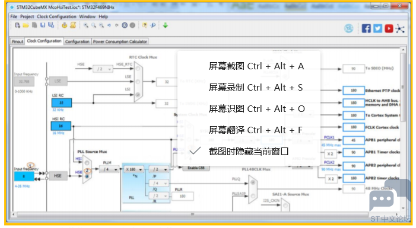Image resolution: width=416 pixels, height=228 pixels.
Task: Click the vertical scrollbar of the clock diagram
Action: pyautogui.click(x=403, y=87)
